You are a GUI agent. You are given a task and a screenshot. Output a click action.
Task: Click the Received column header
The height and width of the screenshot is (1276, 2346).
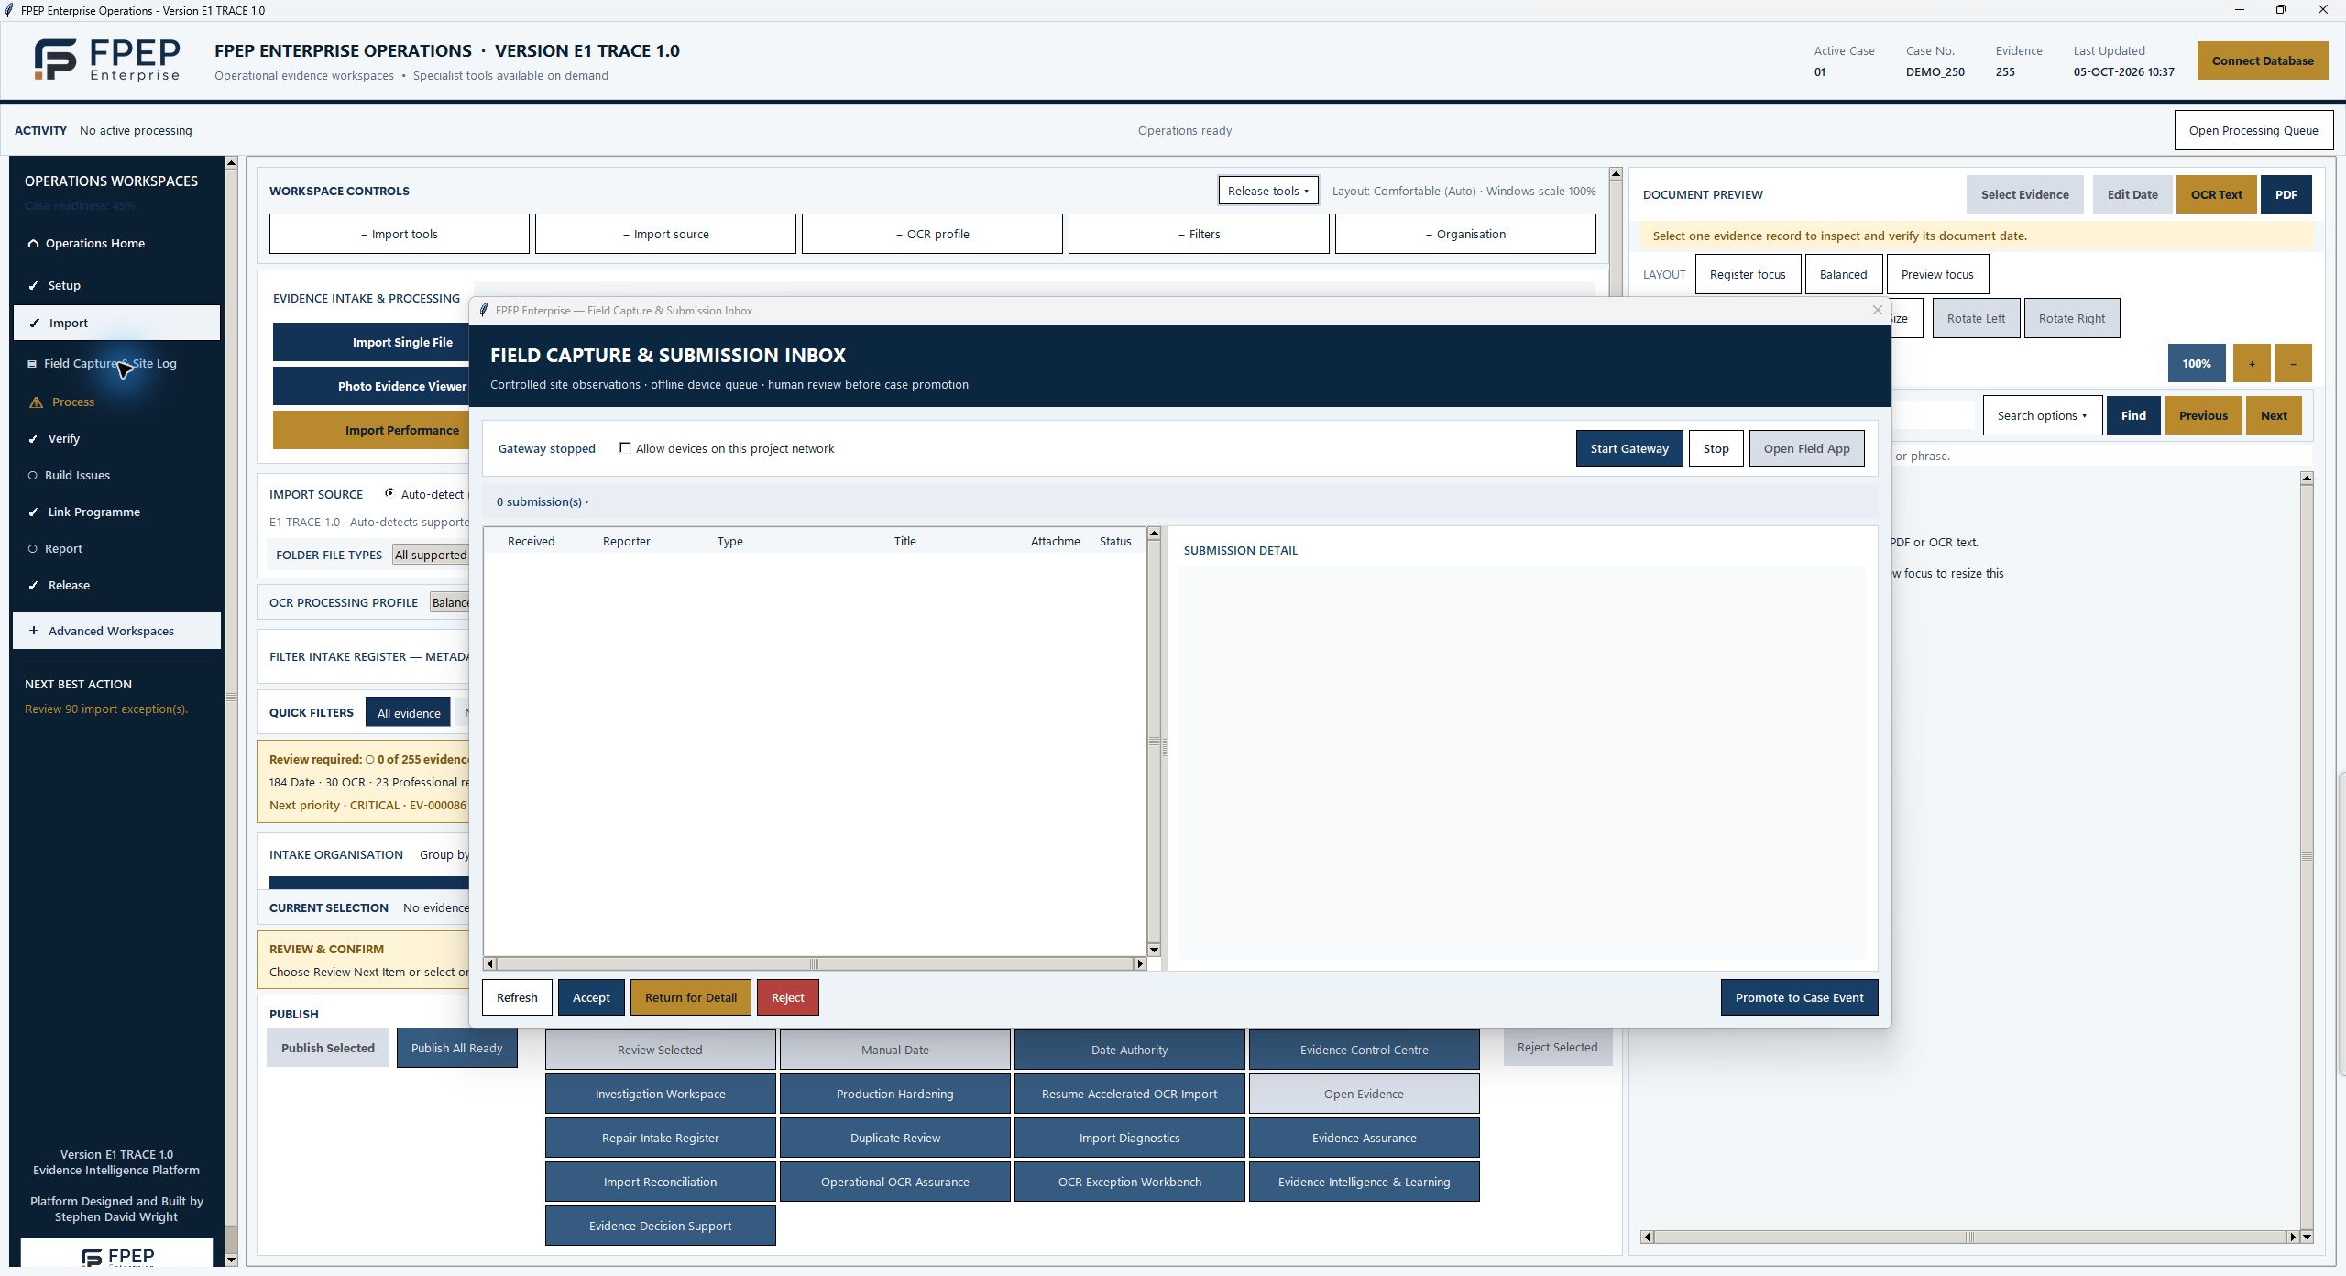point(531,542)
